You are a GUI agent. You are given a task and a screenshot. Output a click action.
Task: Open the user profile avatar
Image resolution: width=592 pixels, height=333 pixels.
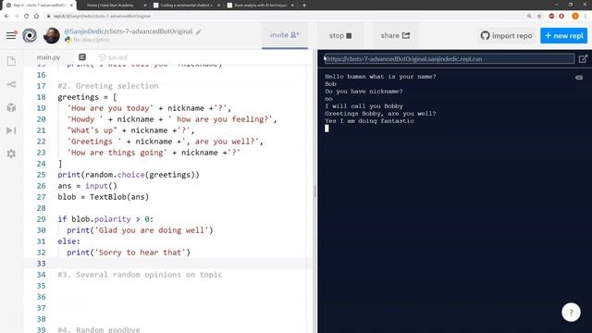point(52,35)
